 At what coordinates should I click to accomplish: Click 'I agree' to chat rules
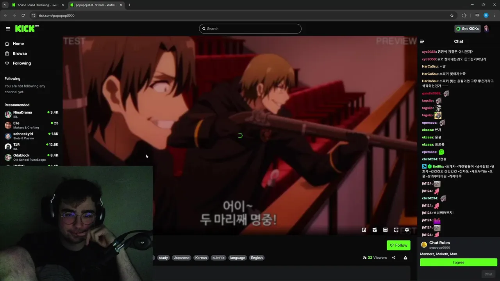point(459,262)
